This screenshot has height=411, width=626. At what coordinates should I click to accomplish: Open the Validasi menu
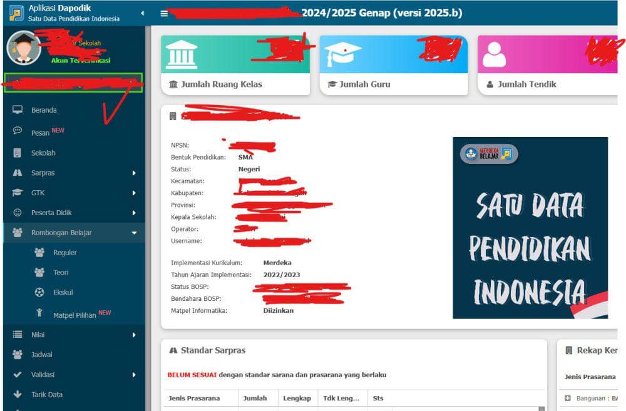coord(43,375)
